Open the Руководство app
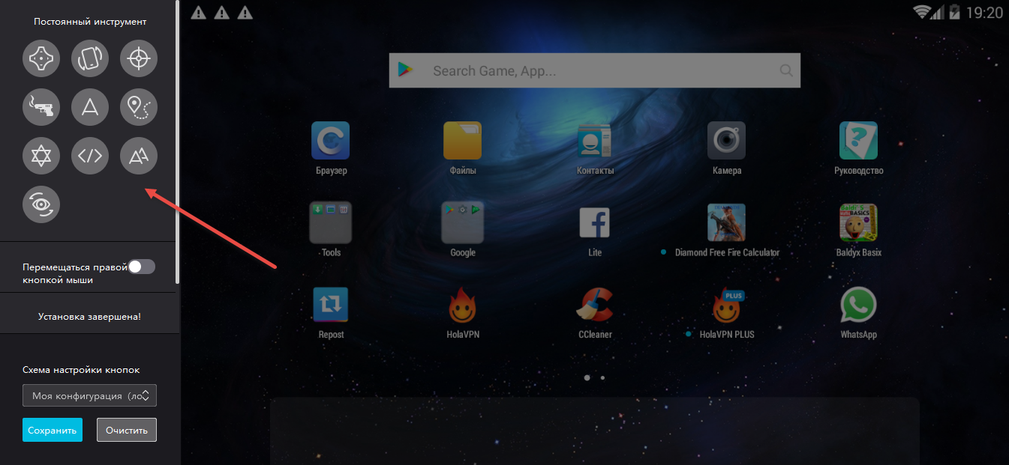The height and width of the screenshot is (465, 1009). point(859,148)
